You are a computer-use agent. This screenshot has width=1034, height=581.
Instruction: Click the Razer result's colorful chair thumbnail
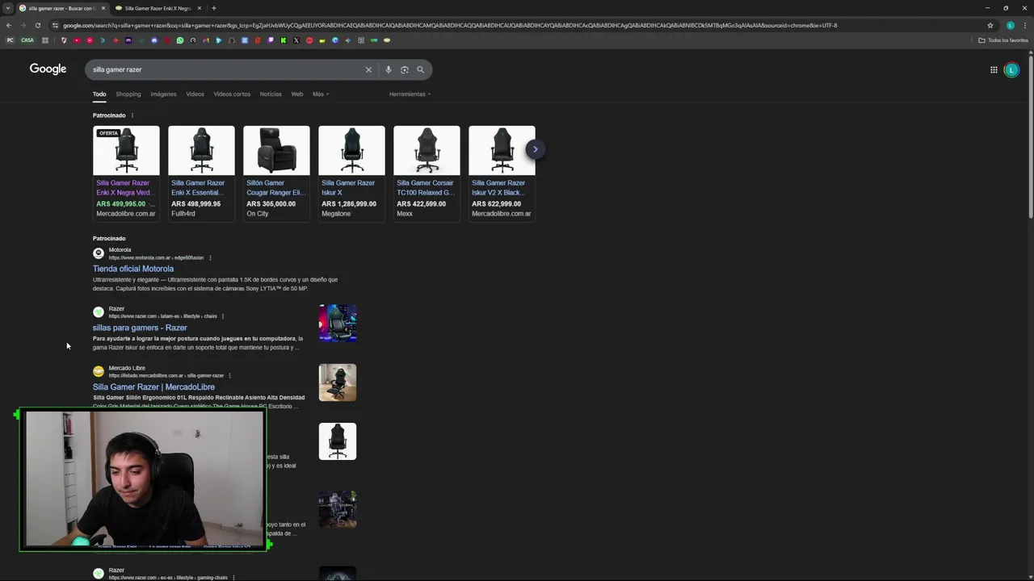point(338,323)
